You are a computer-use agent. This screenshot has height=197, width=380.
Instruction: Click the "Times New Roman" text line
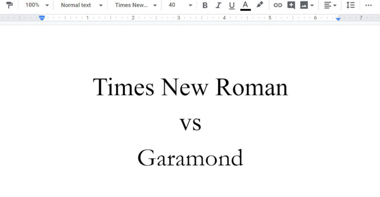190,87
